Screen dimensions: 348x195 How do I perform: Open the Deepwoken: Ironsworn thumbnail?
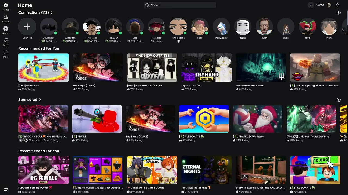(261, 67)
